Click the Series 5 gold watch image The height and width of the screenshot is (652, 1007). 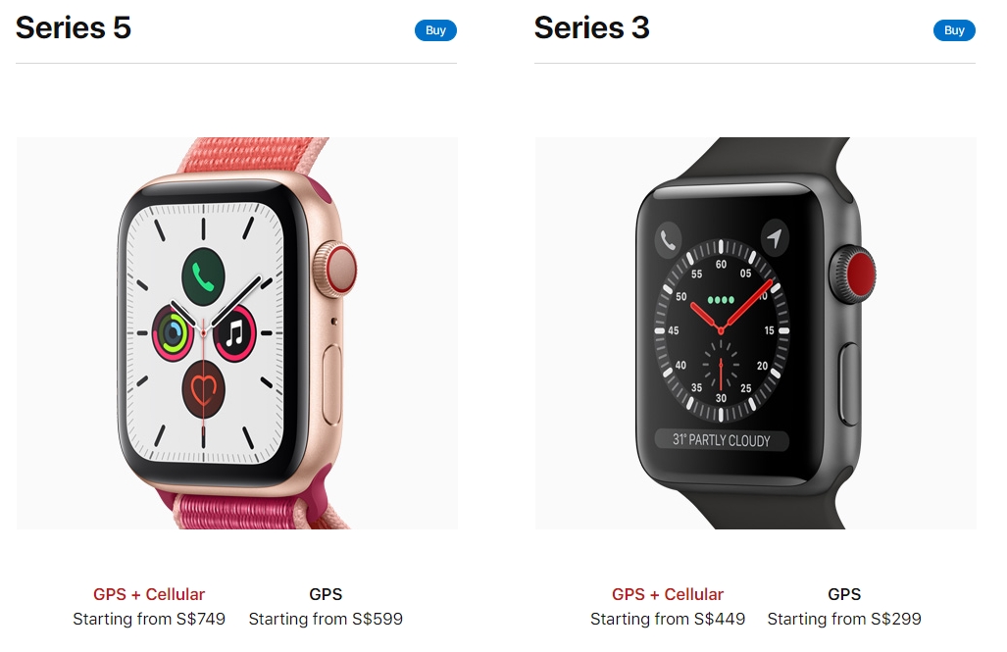pos(237,332)
